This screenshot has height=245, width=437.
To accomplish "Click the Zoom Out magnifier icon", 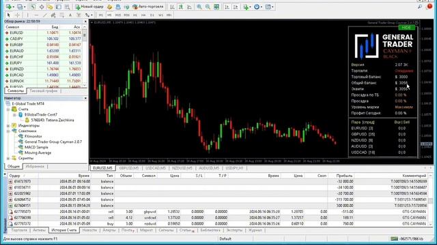I will click(x=208, y=7).
